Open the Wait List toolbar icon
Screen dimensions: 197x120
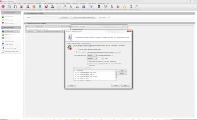[131, 7]
